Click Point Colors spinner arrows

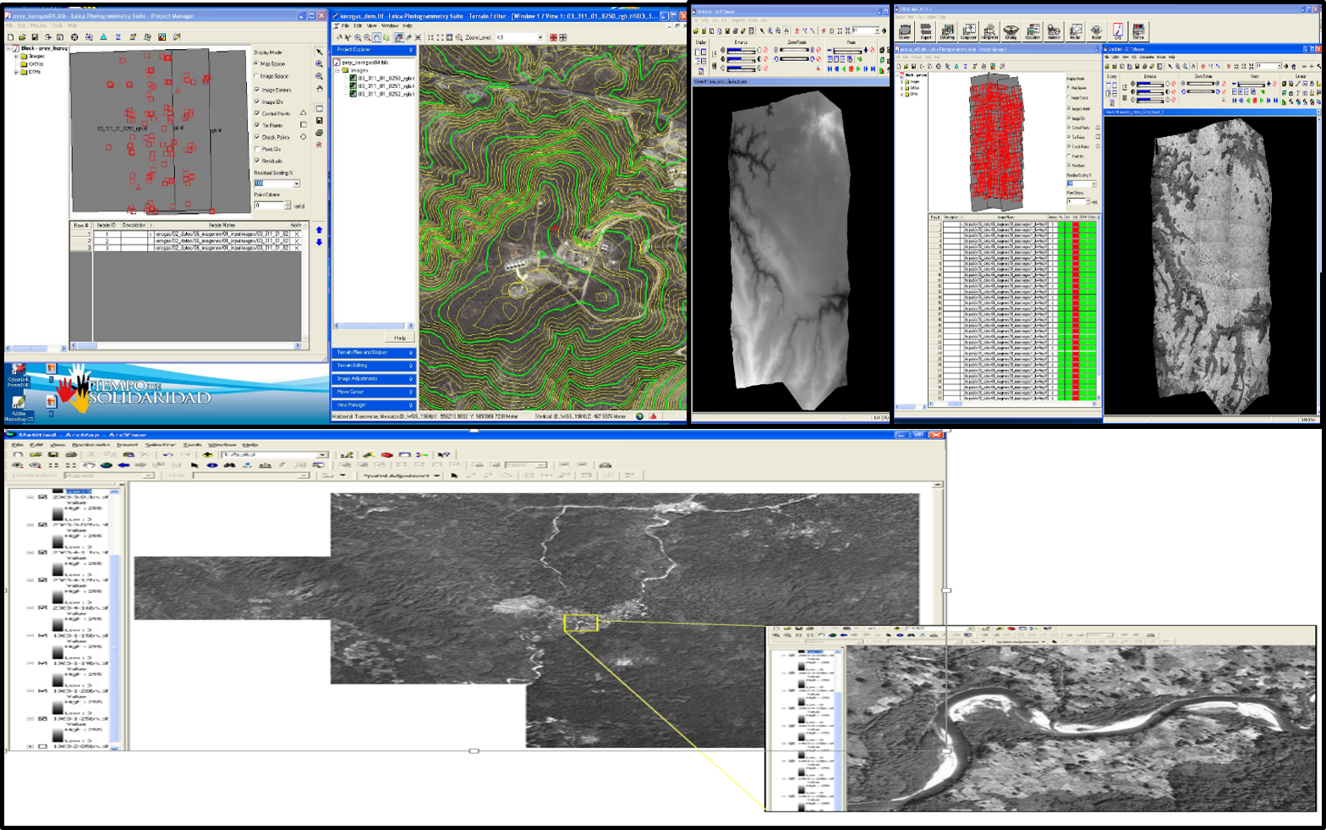pyautogui.click(x=288, y=206)
